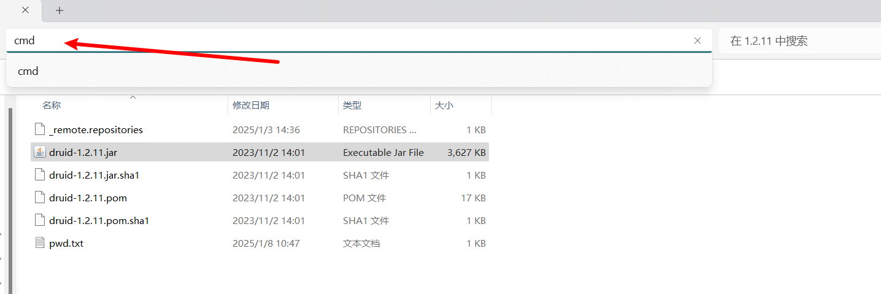
Task: Click date 2025/1/8 10:47
Action: [266, 243]
